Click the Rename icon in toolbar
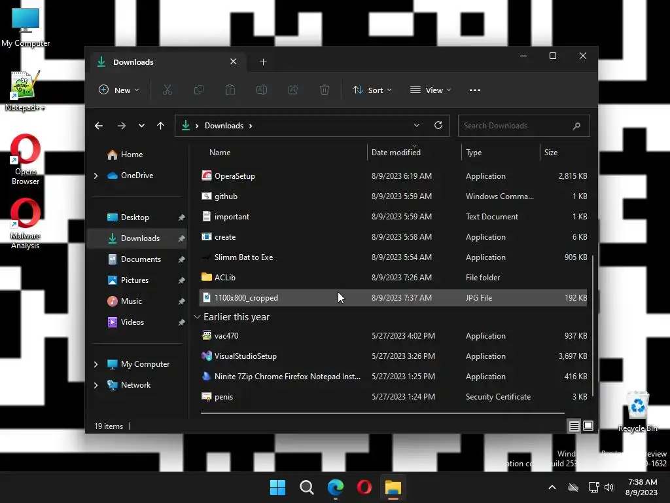This screenshot has height=503, width=670. tap(262, 90)
